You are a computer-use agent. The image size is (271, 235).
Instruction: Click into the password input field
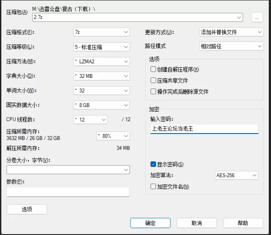[x=204, y=129]
